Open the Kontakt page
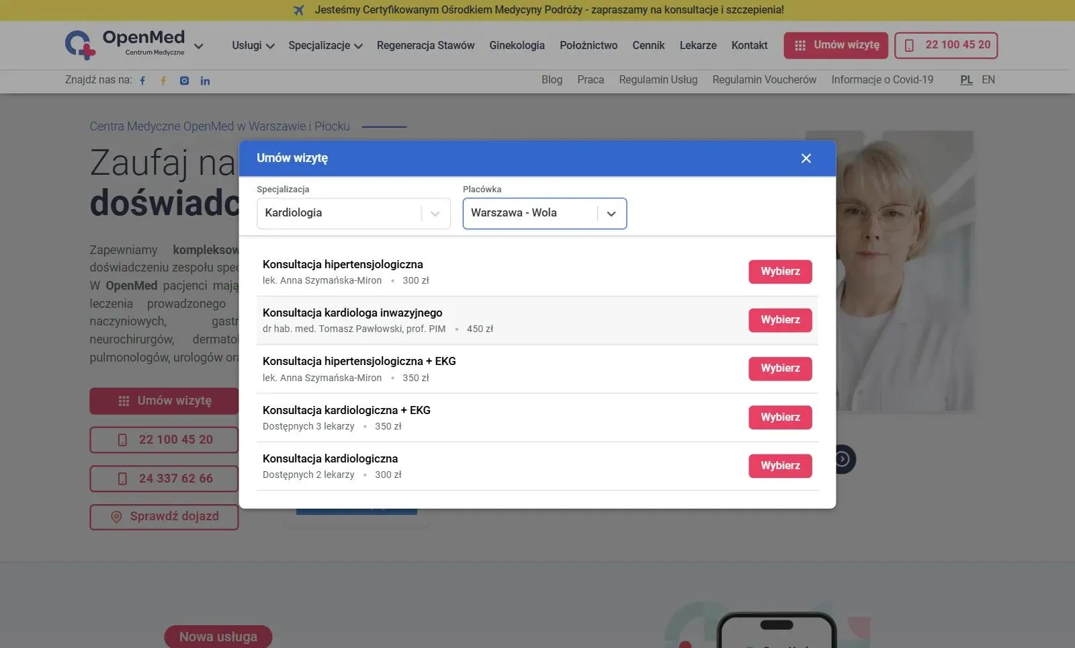This screenshot has height=648, width=1075. pos(749,45)
